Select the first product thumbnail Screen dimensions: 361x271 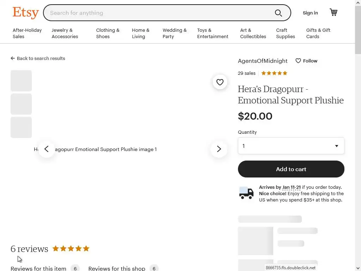pos(21,81)
